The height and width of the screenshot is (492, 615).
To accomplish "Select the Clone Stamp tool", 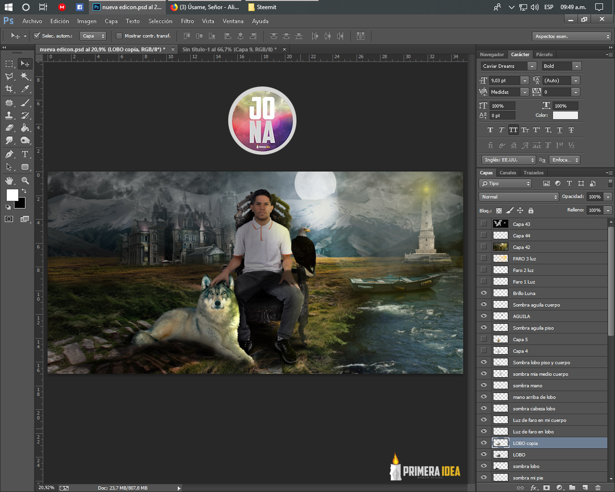I will point(9,115).
